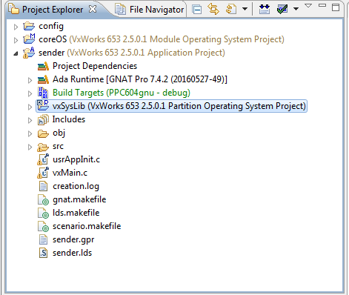
Task: Click the Project Dependencies books icon
Action: [43, 66]
